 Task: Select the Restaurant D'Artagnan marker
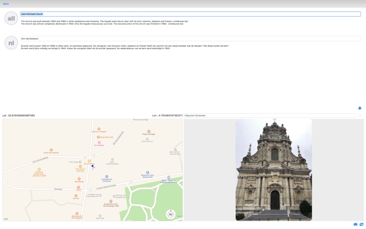click(77, 213)
